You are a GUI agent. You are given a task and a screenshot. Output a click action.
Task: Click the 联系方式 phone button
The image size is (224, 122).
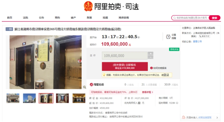point(204,36)
